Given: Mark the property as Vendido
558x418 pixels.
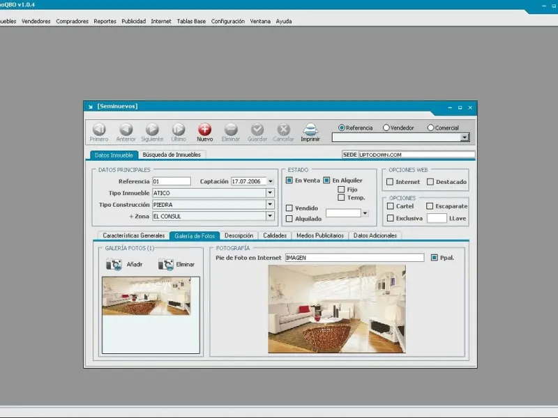Looking at the screenshot, I should pyautogui.click(x=289, y=208).
